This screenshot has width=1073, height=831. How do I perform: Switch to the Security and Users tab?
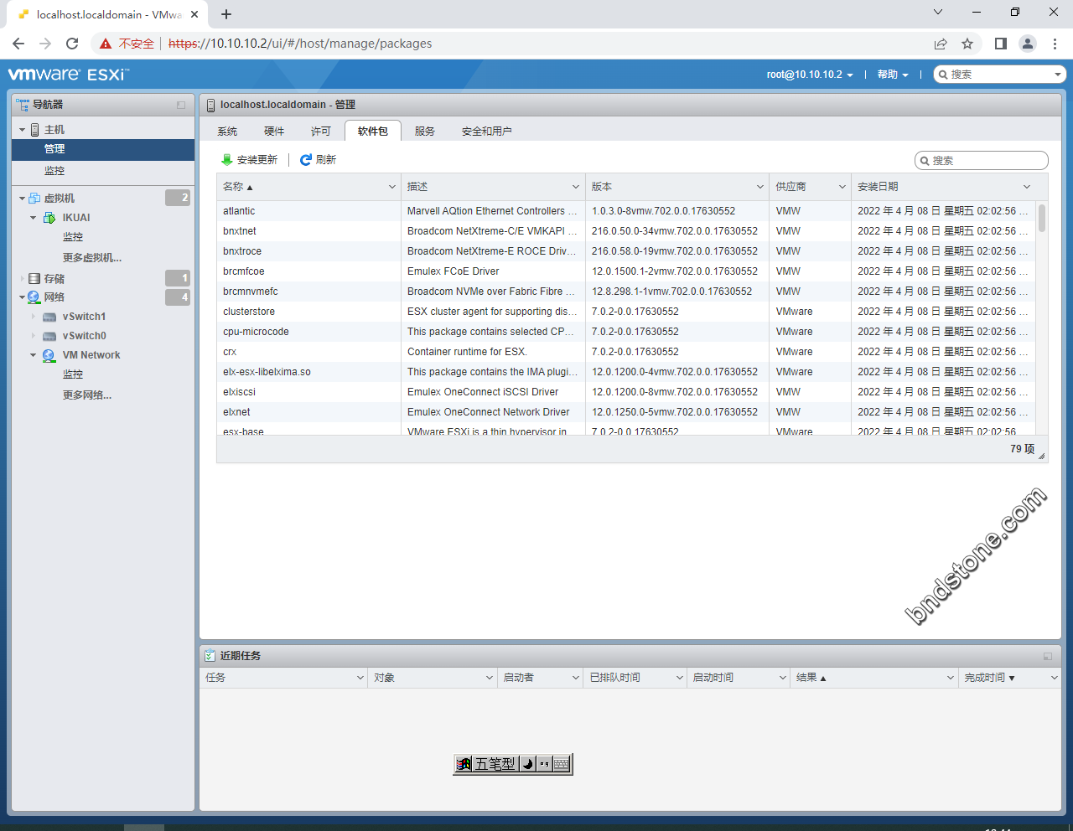(487, 132)
